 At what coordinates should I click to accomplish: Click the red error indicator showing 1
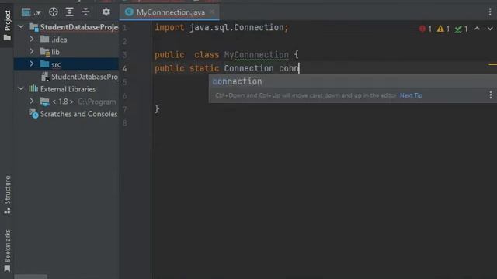point(425,29)
